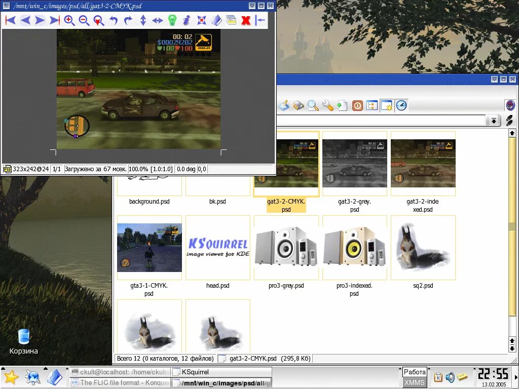Toggle the clock view button in the browser toolbar
This screenshot has width=519, height=389.
401,105
